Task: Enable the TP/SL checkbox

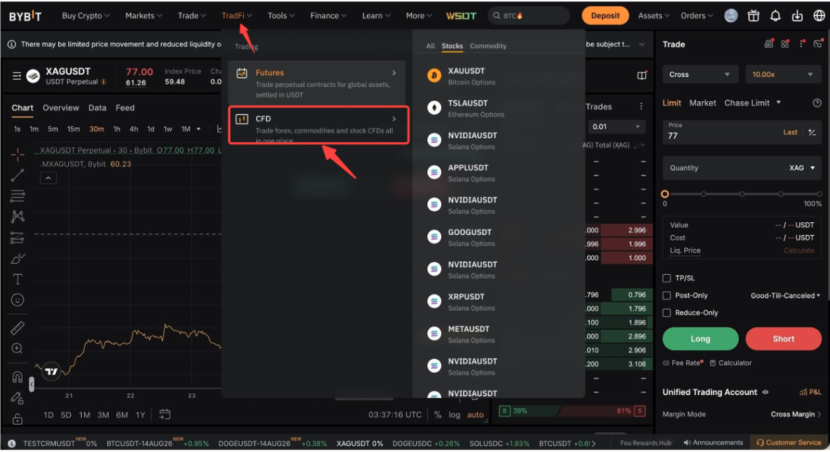Action: coord(667,278)
